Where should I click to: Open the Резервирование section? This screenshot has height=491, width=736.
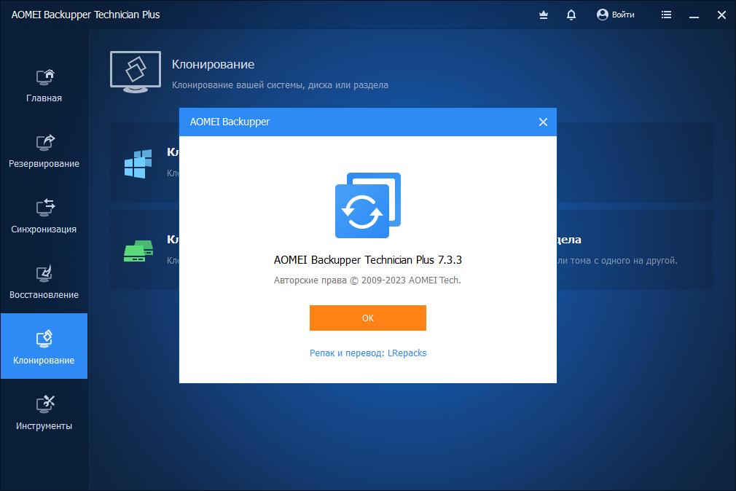[x=44, y=151]
